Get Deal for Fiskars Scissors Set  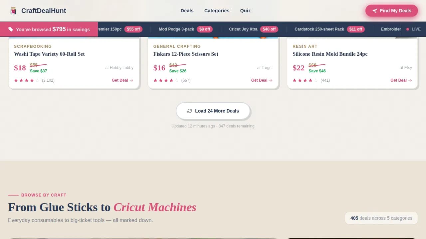tap(262, 80)
